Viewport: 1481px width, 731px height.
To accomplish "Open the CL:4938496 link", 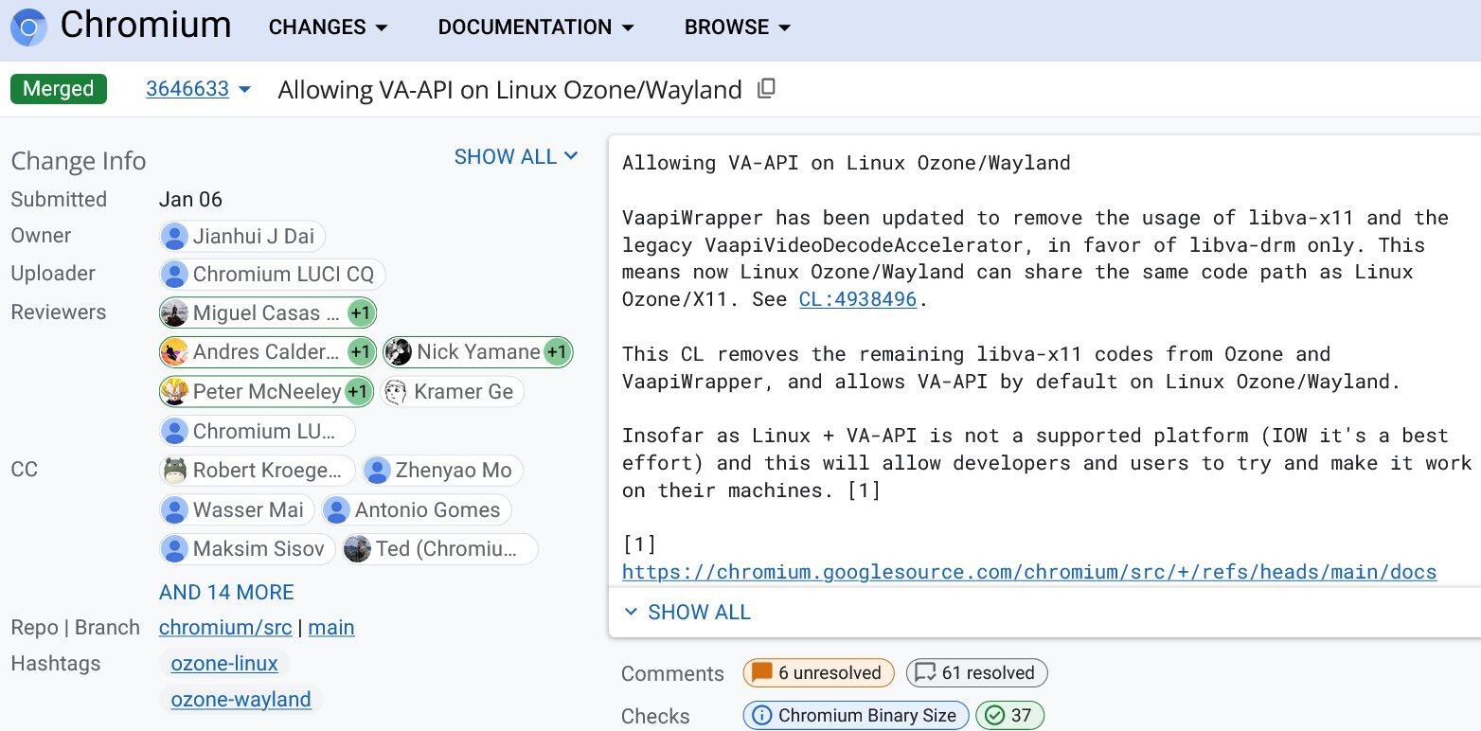I will tap(858, 299).
